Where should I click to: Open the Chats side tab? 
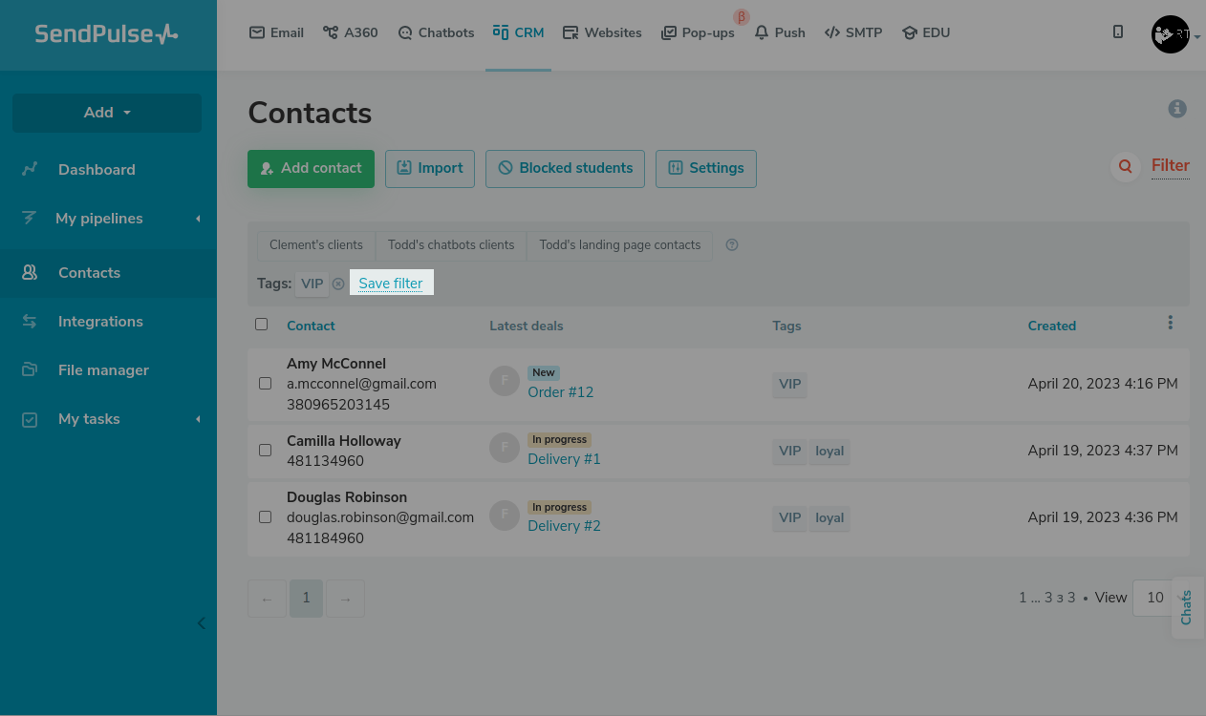click(x=1187, y=607)
